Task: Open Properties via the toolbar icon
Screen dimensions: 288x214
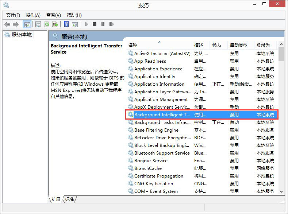Action: (38, 24)
